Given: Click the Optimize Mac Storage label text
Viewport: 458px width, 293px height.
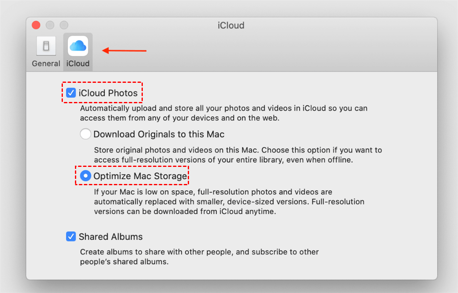Looking at the screenshot, I should point(140,176).
